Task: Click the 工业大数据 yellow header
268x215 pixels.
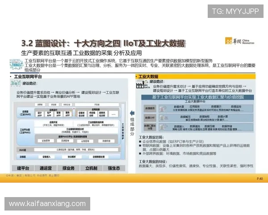Action: (x=195, y=77)
